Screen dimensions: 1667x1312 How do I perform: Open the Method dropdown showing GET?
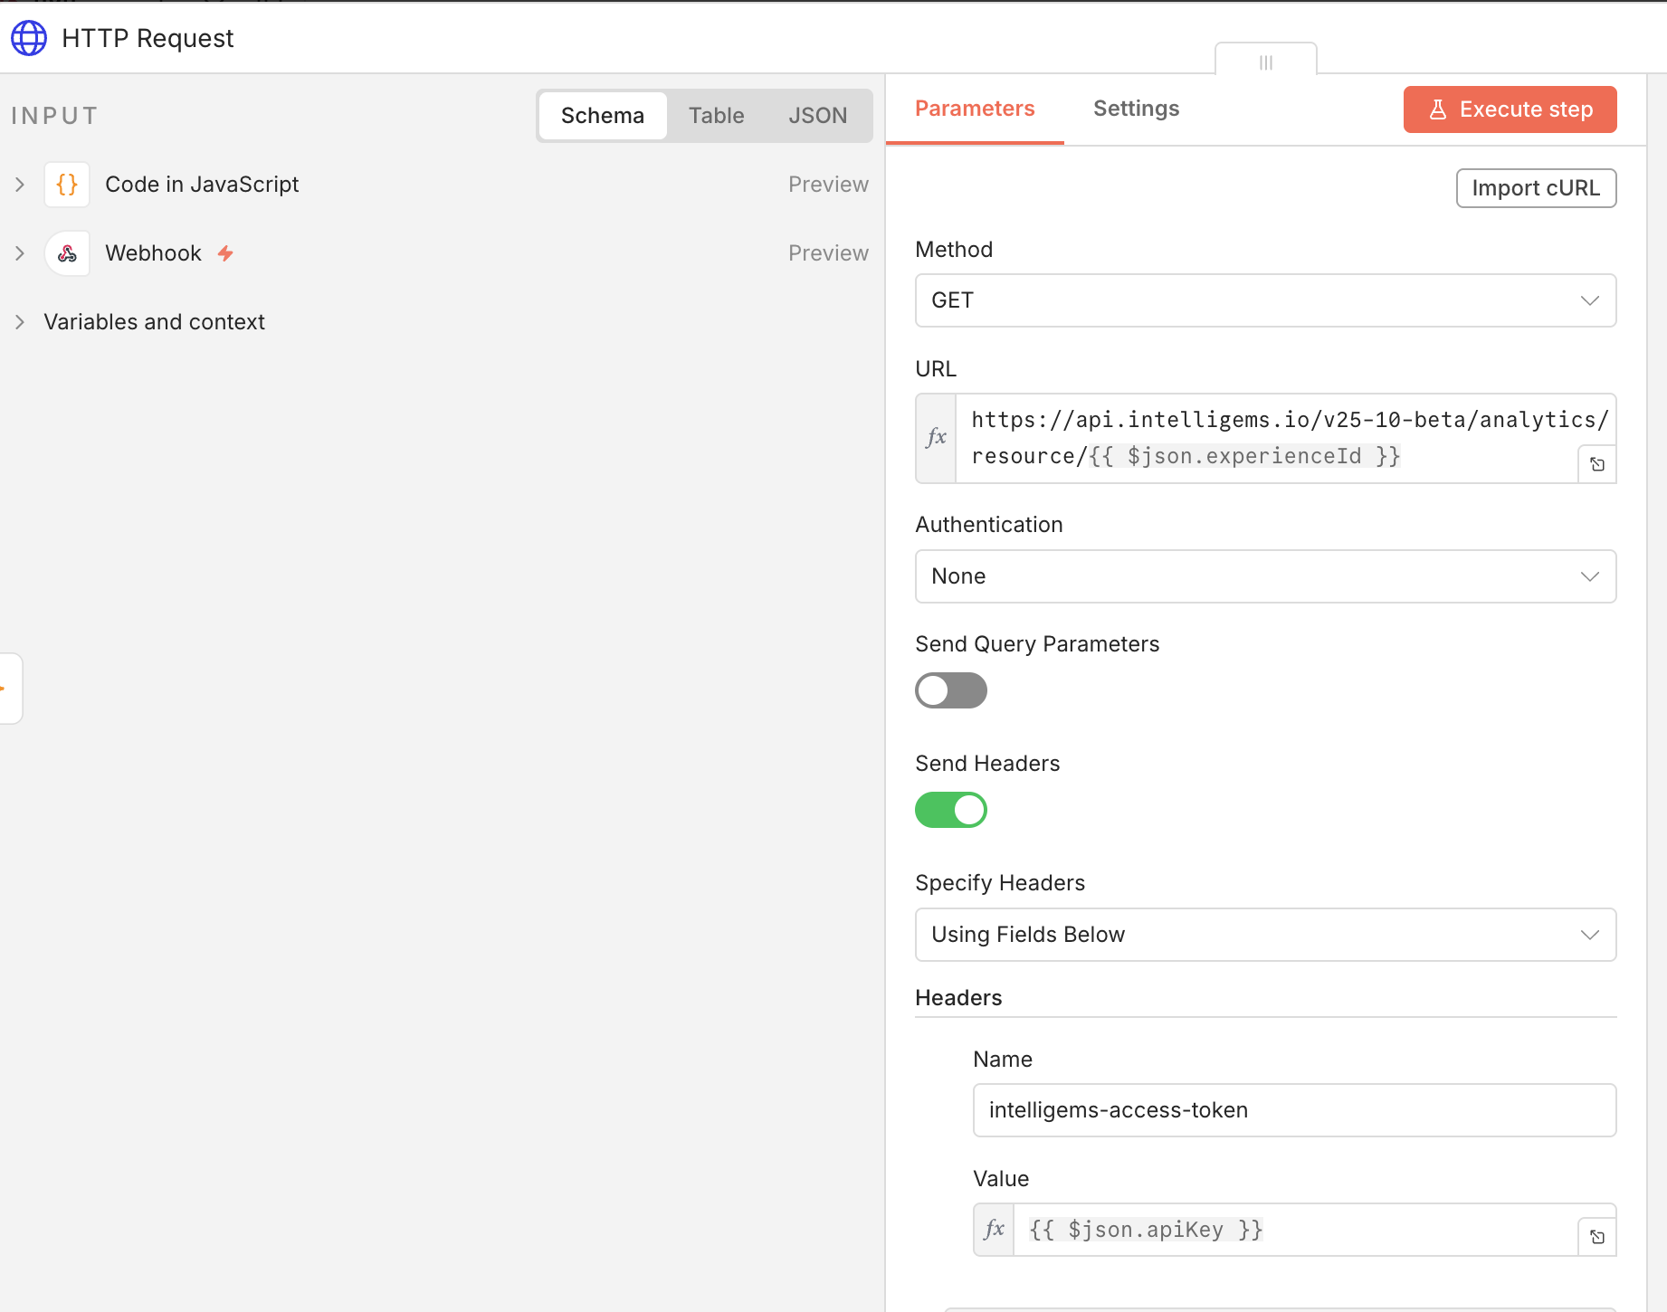tap(1265, 300)
